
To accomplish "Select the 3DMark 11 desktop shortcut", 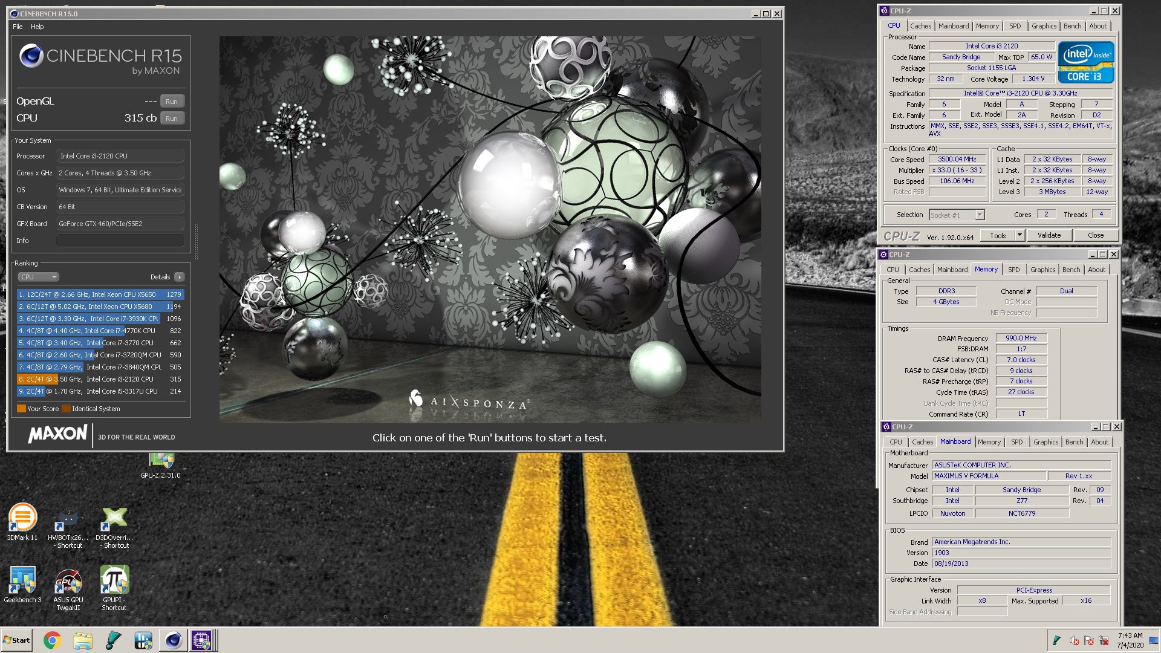I will coord(22,522).
